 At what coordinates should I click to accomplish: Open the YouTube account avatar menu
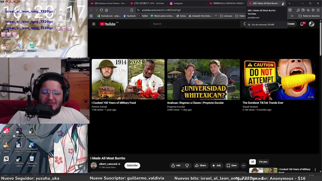pyautogui.click(x=311, y=24)
